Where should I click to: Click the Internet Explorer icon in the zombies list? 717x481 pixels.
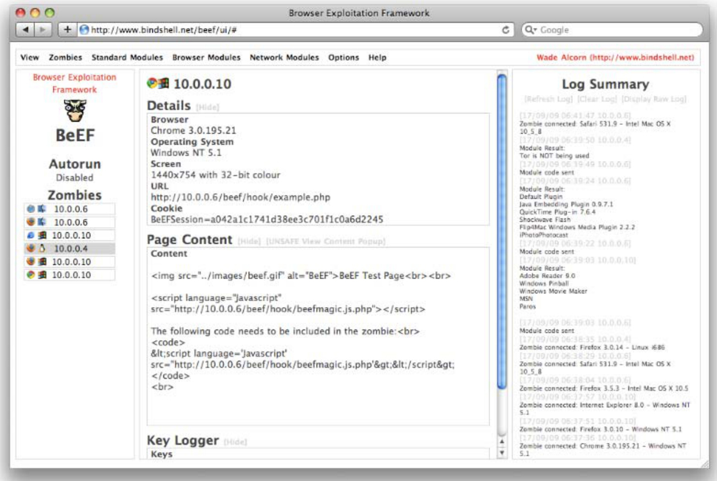point(31,236)
